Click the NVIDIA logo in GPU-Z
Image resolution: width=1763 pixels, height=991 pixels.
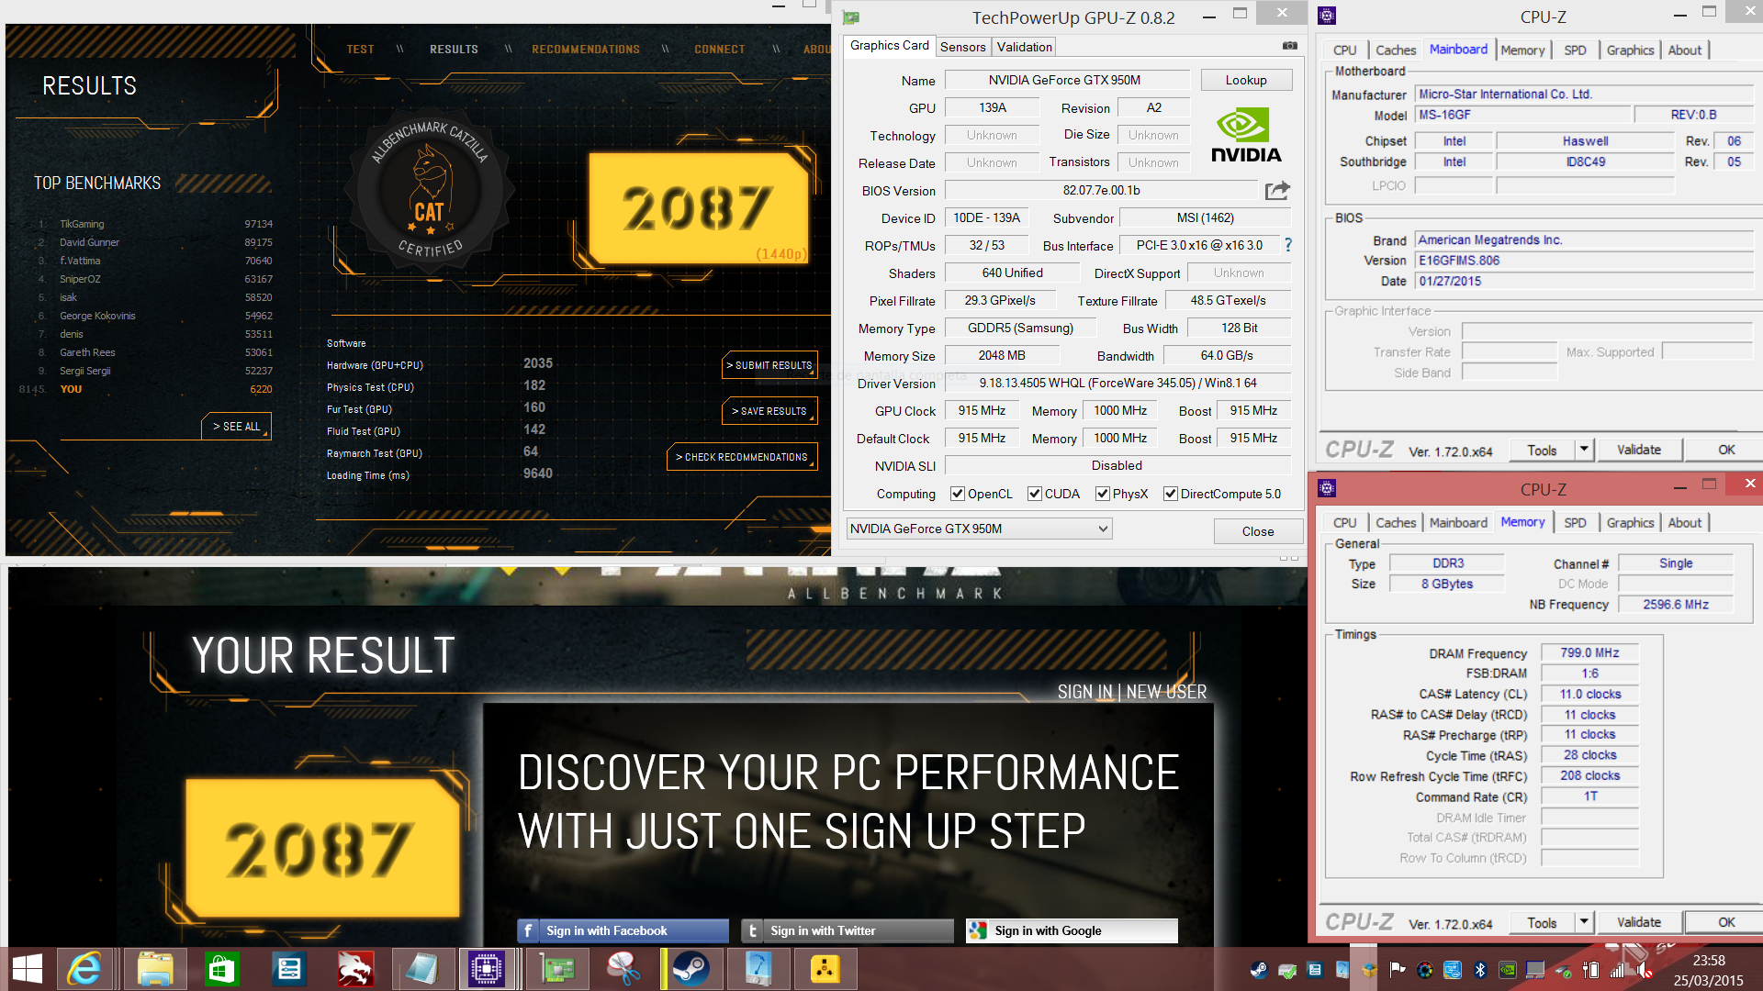pos(1246,136)
